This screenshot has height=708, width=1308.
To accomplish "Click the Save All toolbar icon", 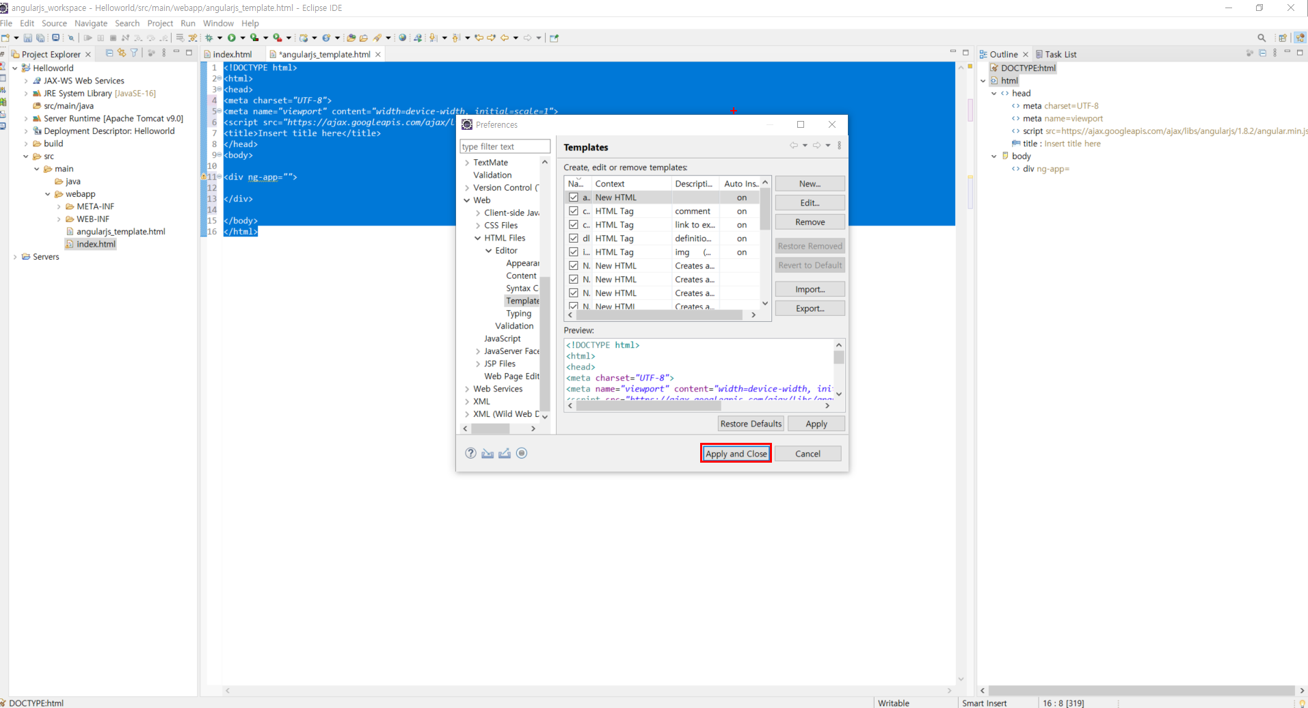I will pos(40,38).
